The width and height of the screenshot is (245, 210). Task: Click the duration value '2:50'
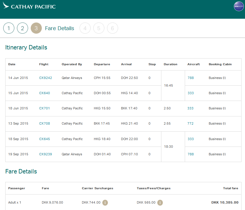(x=167, y=108)
